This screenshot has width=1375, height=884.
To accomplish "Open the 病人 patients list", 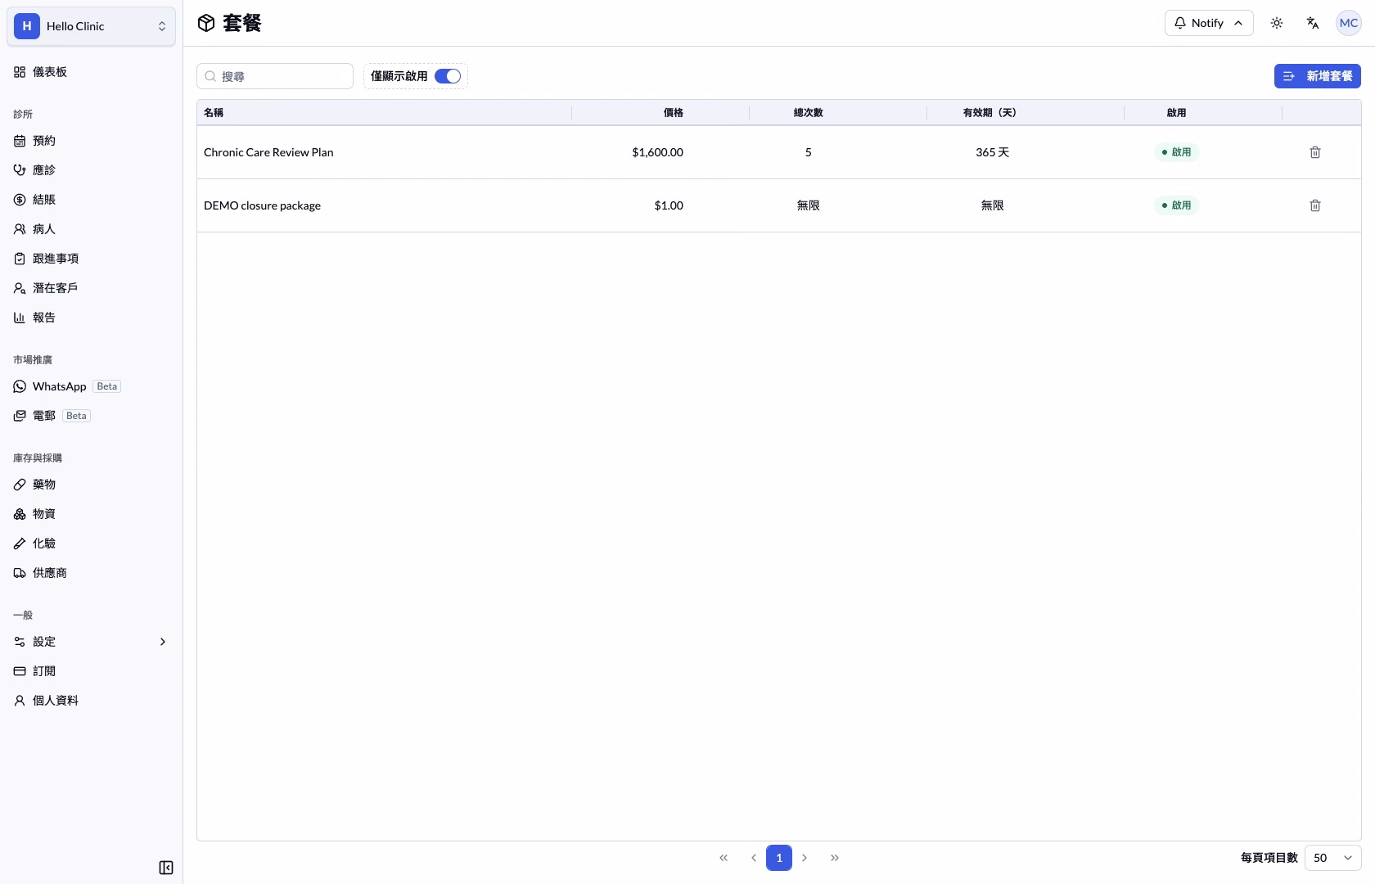I will [91, 229].
